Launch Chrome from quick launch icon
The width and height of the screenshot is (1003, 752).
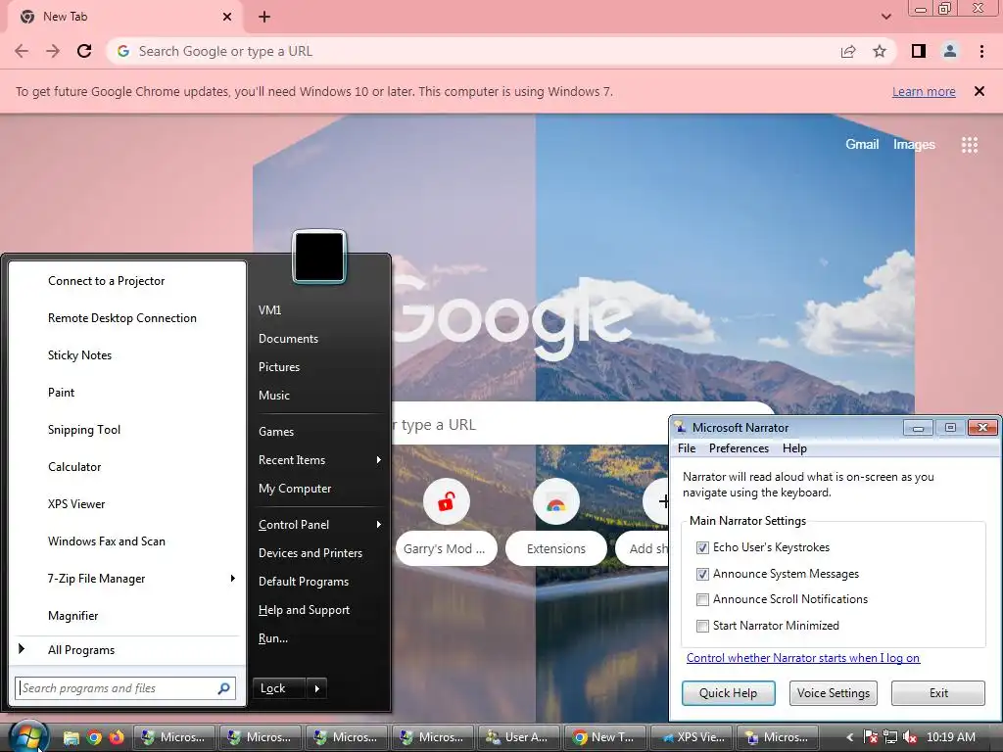(x=94, y=737)
